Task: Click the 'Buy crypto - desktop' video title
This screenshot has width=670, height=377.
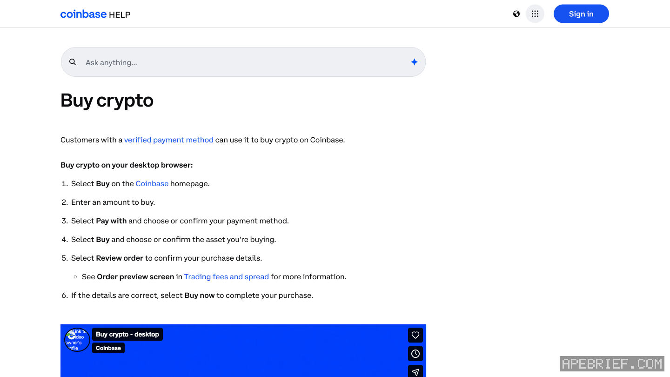Action: (127, 334)
